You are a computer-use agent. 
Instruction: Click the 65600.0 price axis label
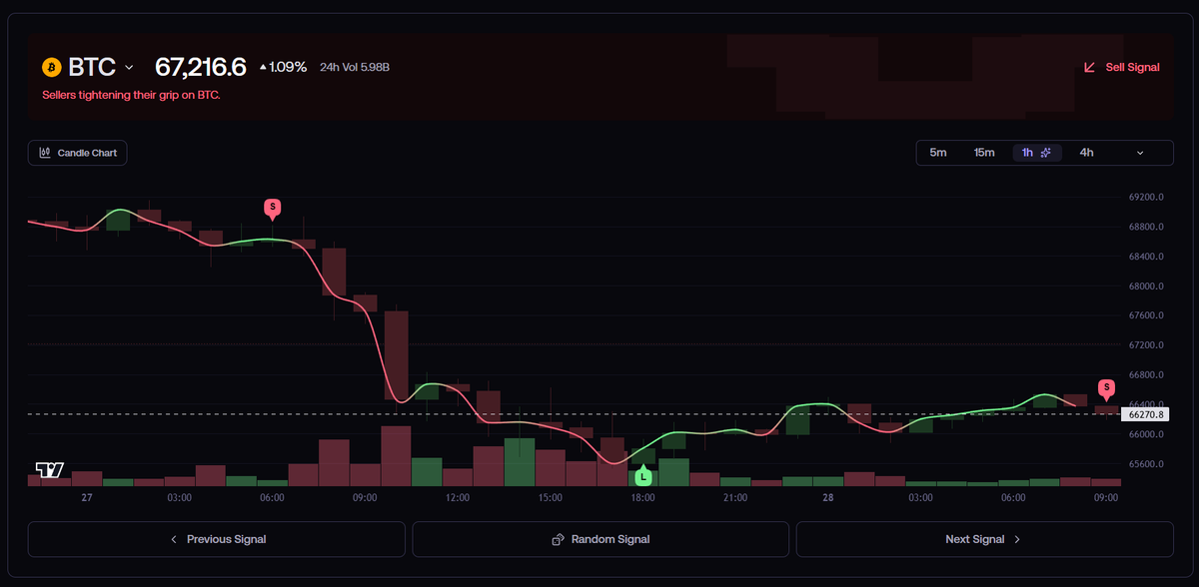(x=1146, y=464)
